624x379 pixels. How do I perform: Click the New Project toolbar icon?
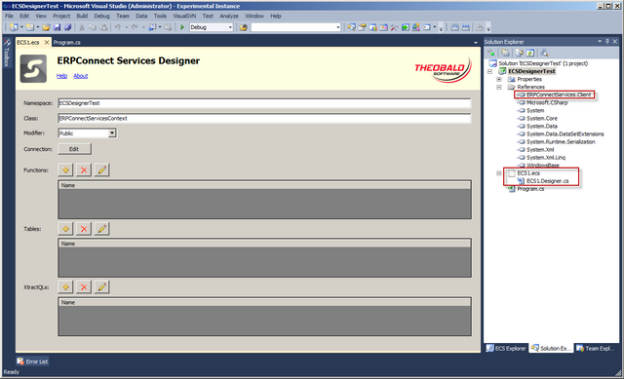[x=14, y=27]
